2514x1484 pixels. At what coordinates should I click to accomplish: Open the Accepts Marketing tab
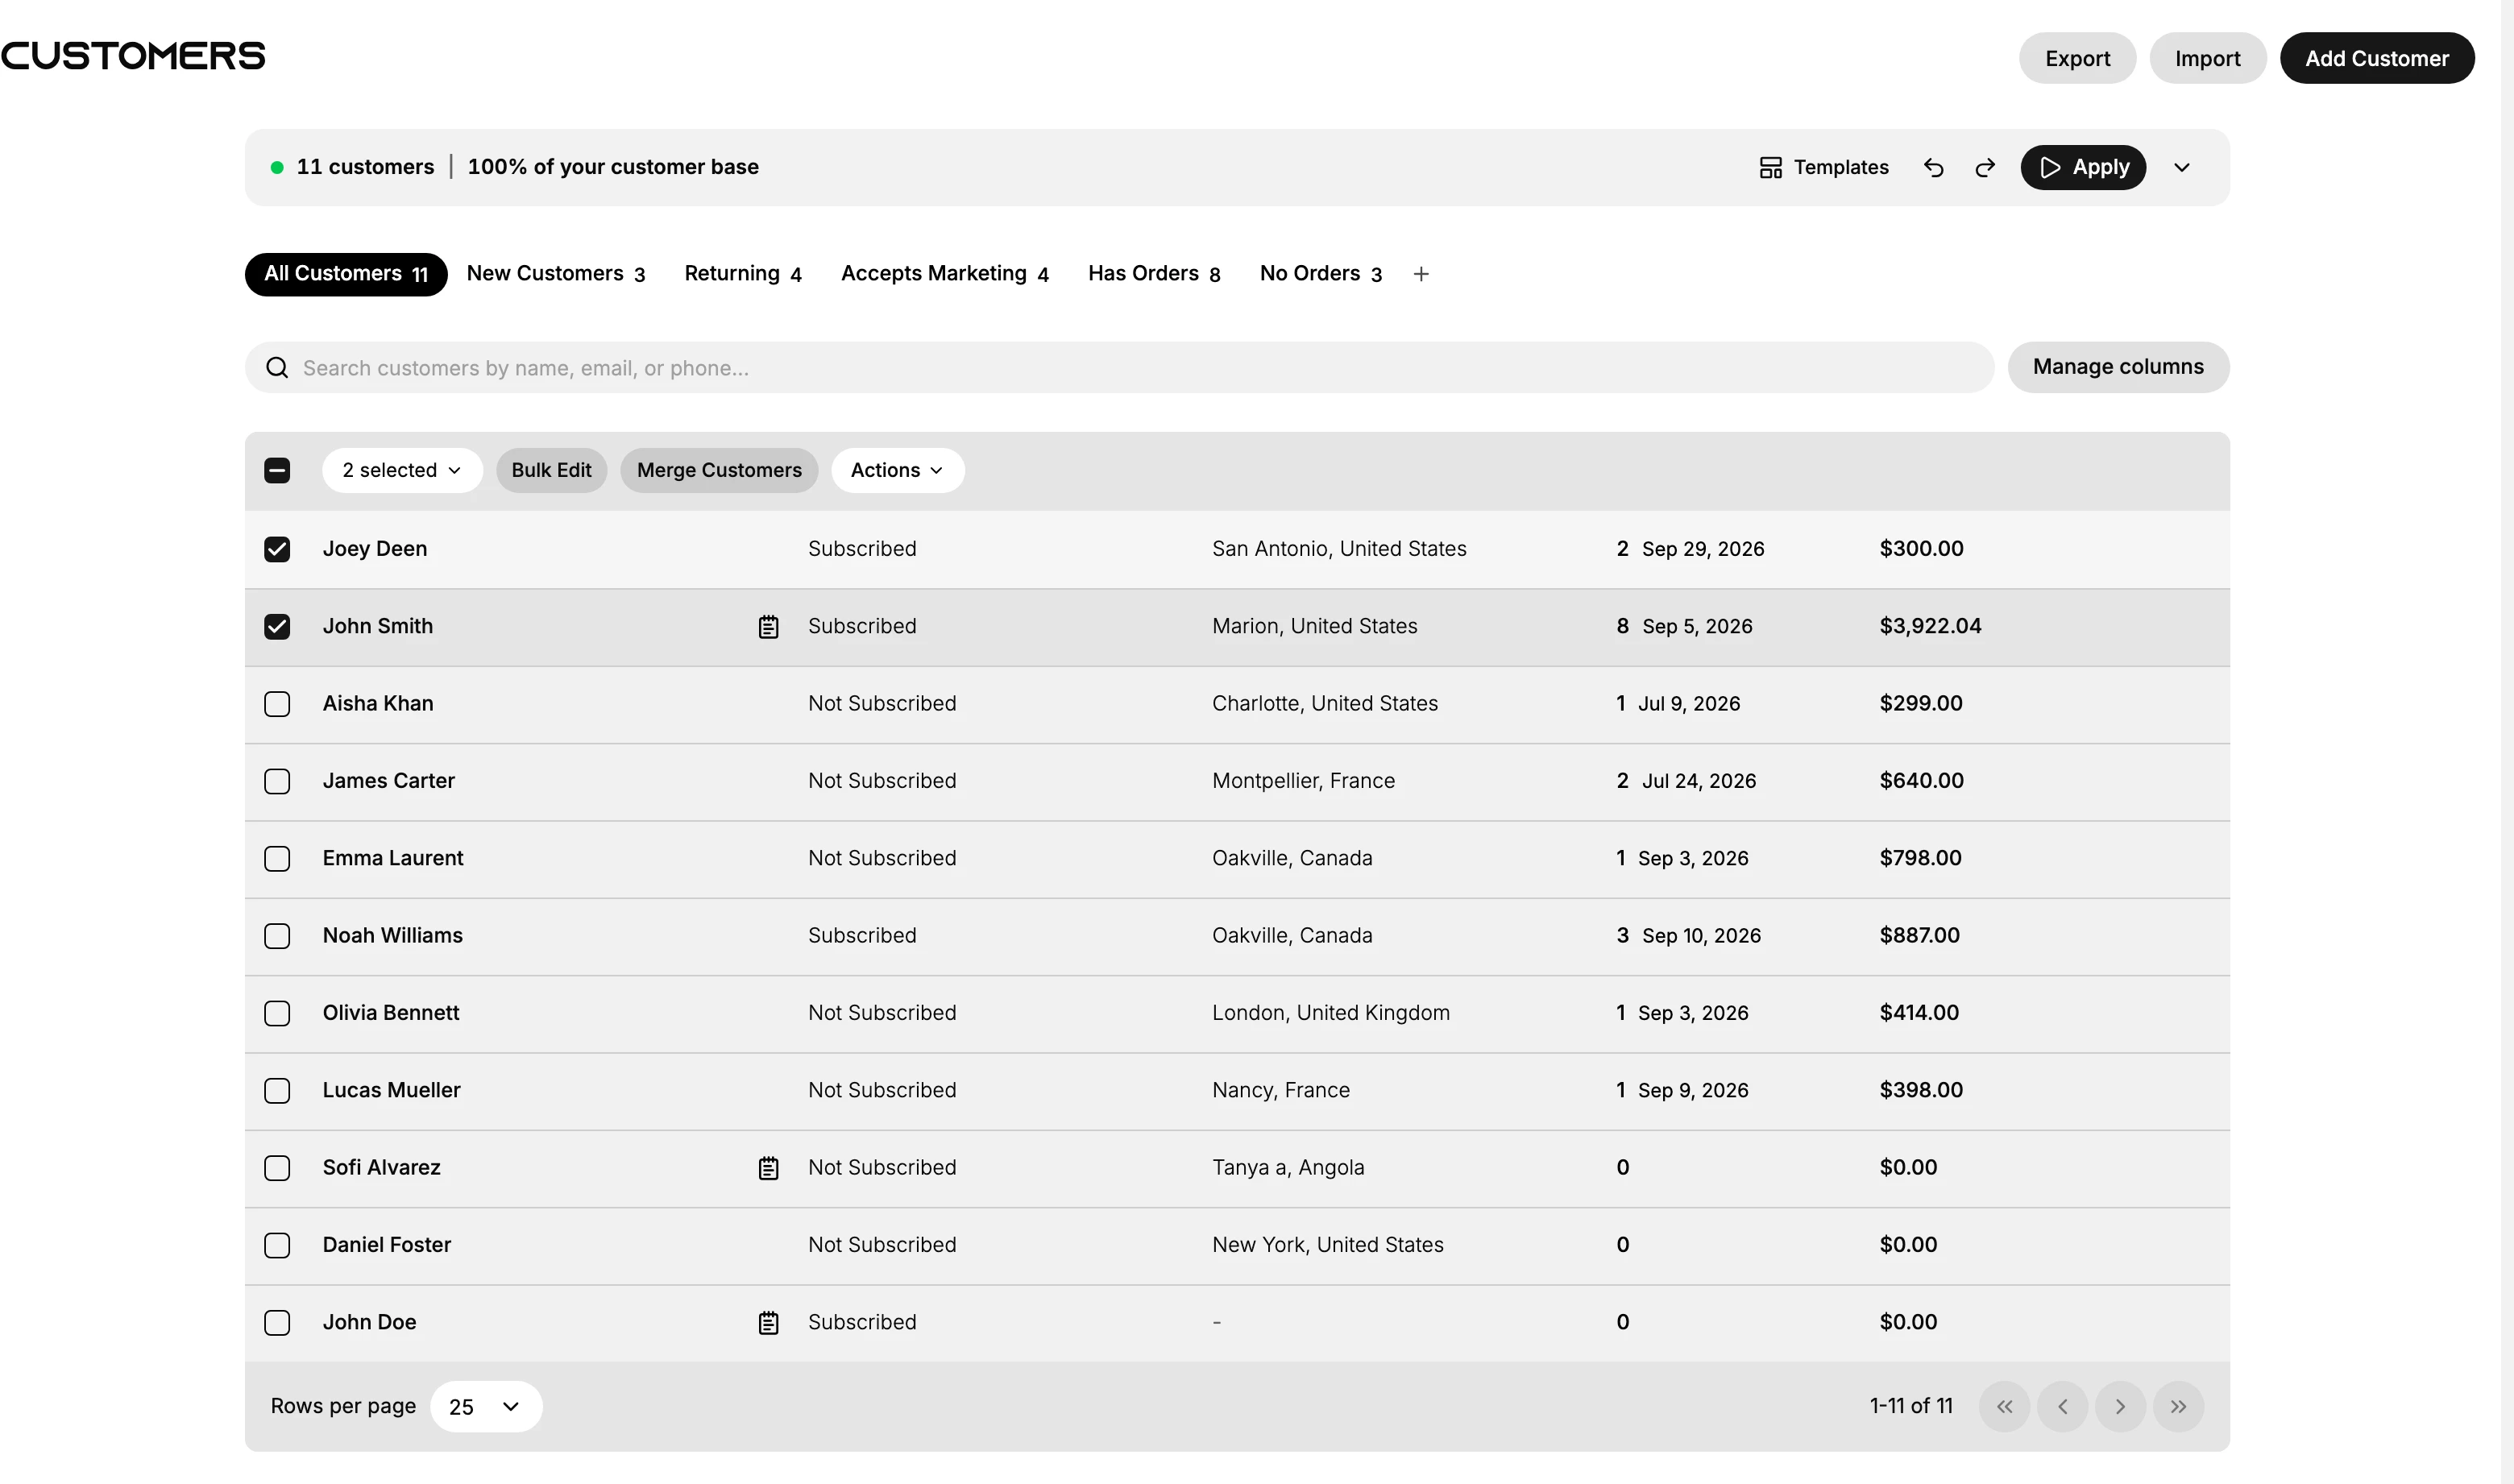coord(945,274)
